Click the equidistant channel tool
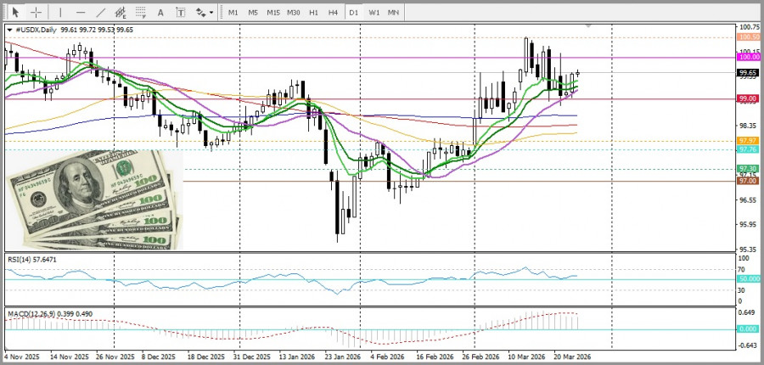764x365 pixels. [x=121, y=13]
